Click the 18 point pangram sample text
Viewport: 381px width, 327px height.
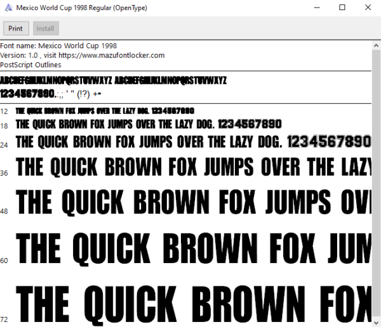coord(149,124)
